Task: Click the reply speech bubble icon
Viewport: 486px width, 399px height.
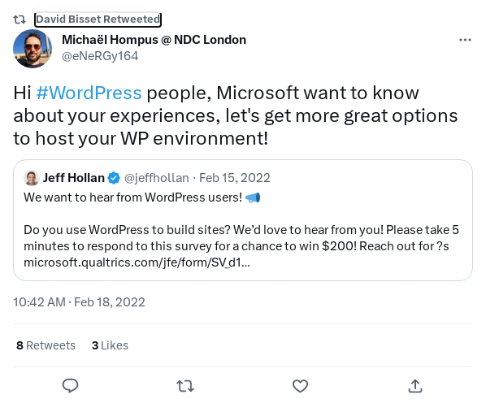Action: coord(71,386)
